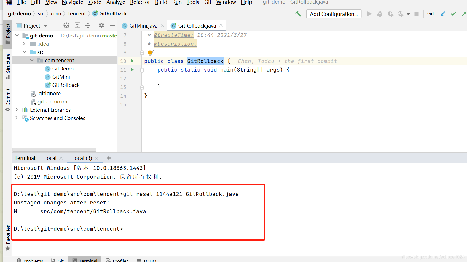Click the fold marker on line 11
The width and height of the screenshot is (467, 262).
click(142, 70)
